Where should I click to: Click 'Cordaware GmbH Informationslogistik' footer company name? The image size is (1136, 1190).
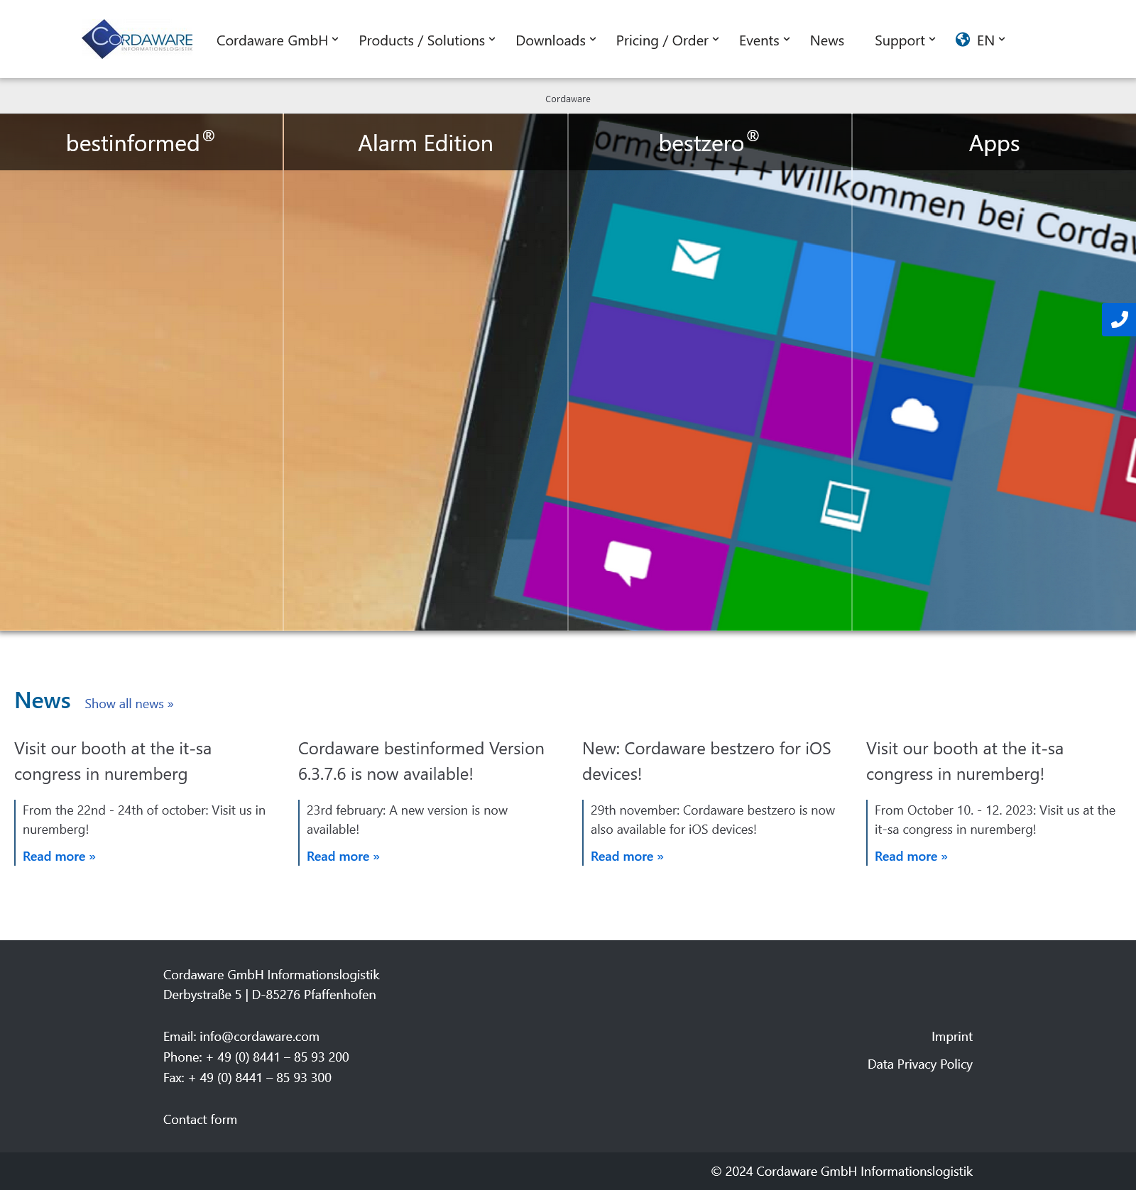pyautogui.click(x=271, y=975)
